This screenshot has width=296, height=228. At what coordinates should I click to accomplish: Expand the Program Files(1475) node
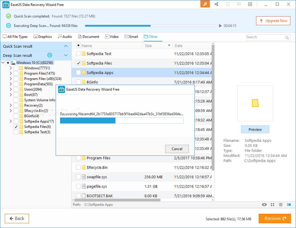pos(11,73)
